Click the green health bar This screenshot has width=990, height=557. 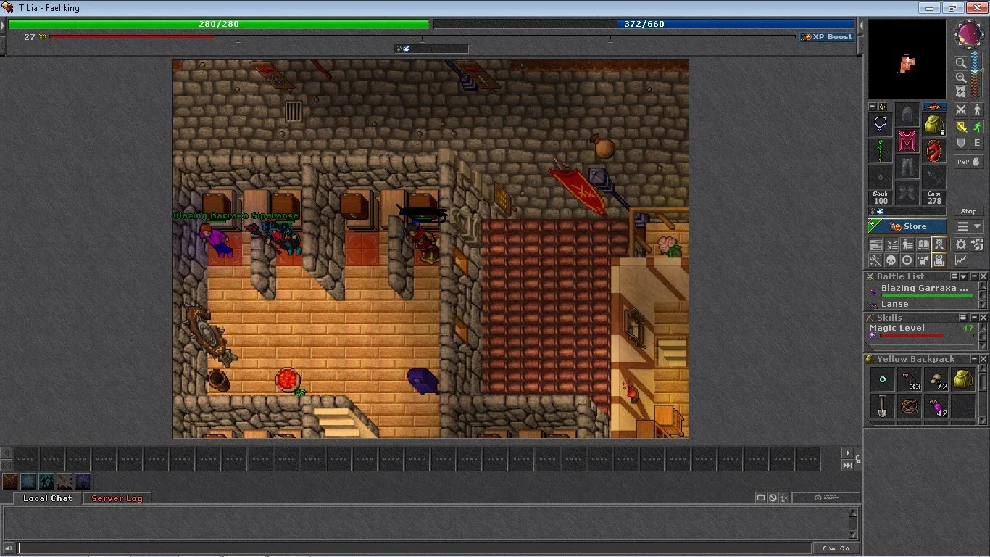219,24
